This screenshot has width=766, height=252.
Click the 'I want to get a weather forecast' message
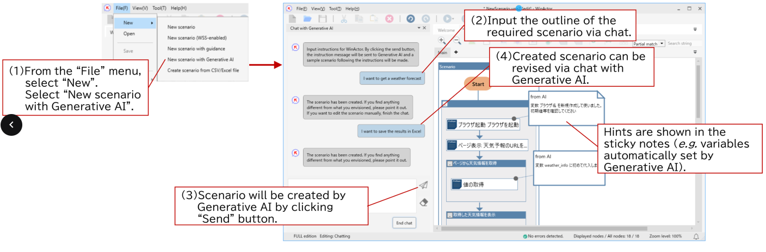[x=392, y=79]
